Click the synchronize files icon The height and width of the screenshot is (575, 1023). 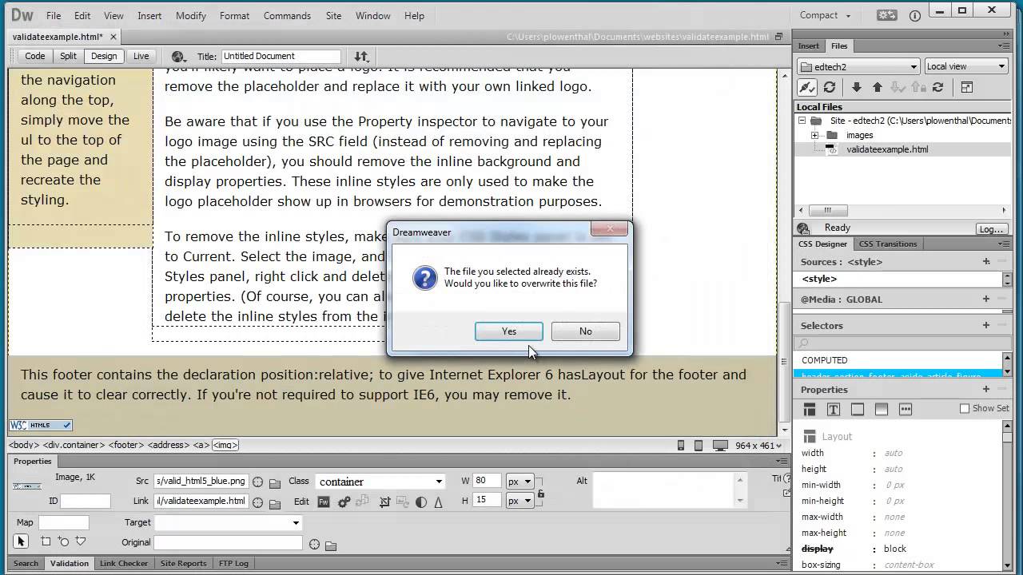point(938,88)
